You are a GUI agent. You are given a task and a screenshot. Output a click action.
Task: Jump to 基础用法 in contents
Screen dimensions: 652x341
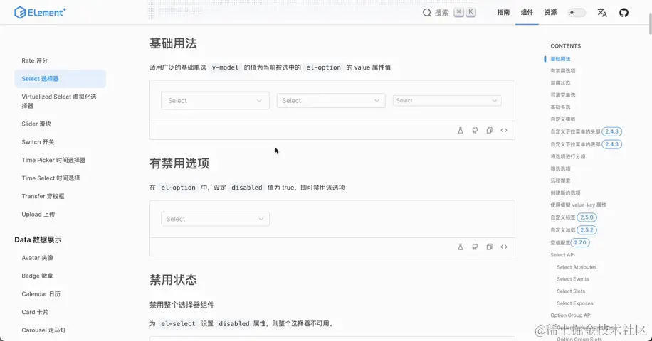560,59
